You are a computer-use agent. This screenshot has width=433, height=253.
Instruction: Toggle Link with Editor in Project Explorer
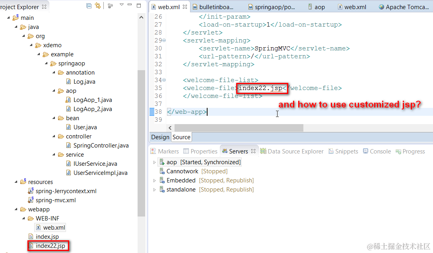pos(98,6)
